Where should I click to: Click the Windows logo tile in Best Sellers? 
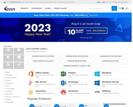coord(19,59)
